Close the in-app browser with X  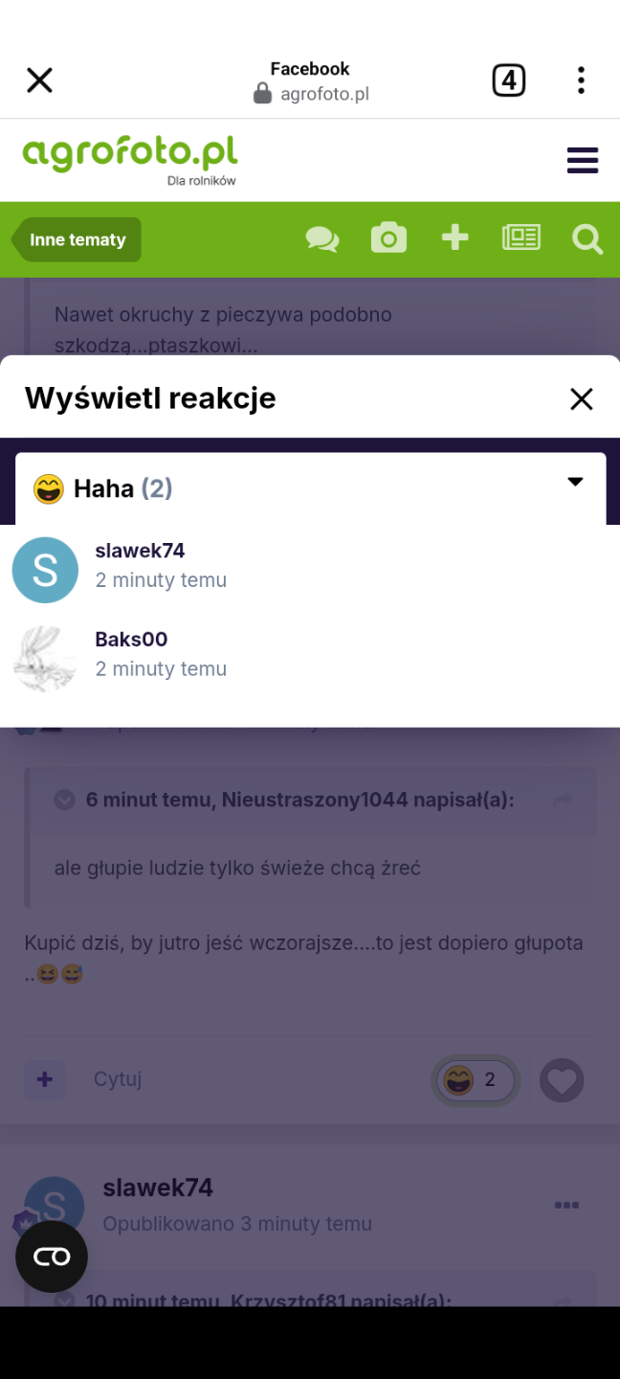(39, 80)
